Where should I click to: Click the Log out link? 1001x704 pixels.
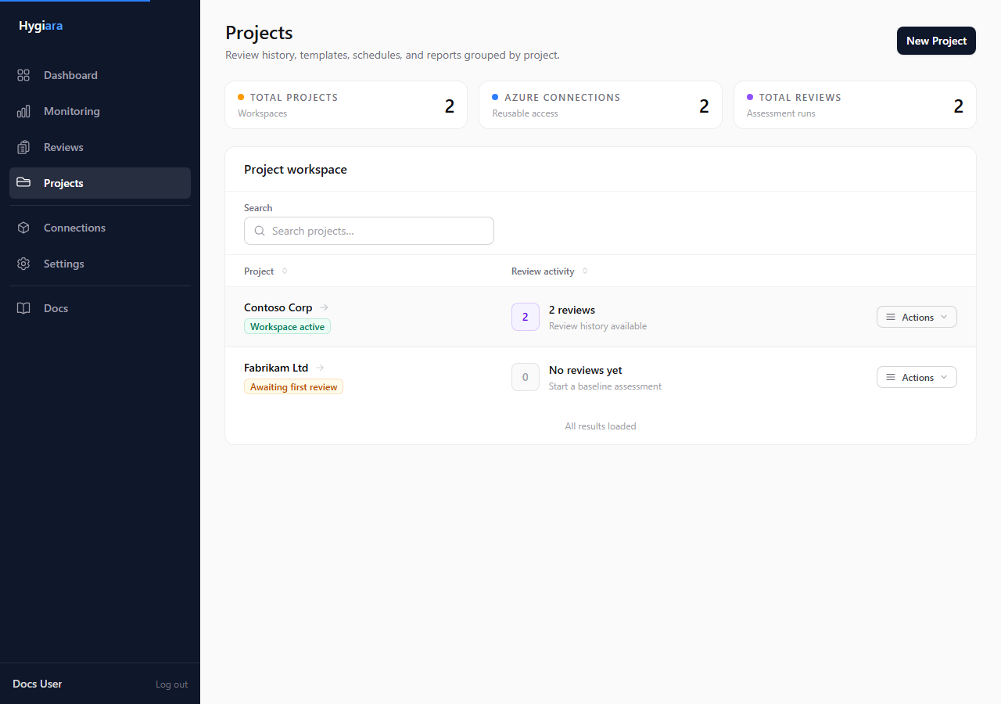171,684
